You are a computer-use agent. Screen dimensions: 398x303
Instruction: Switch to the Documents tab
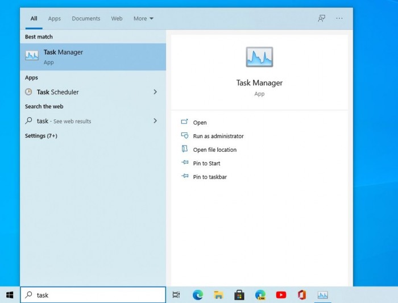(x=86, y=19)
